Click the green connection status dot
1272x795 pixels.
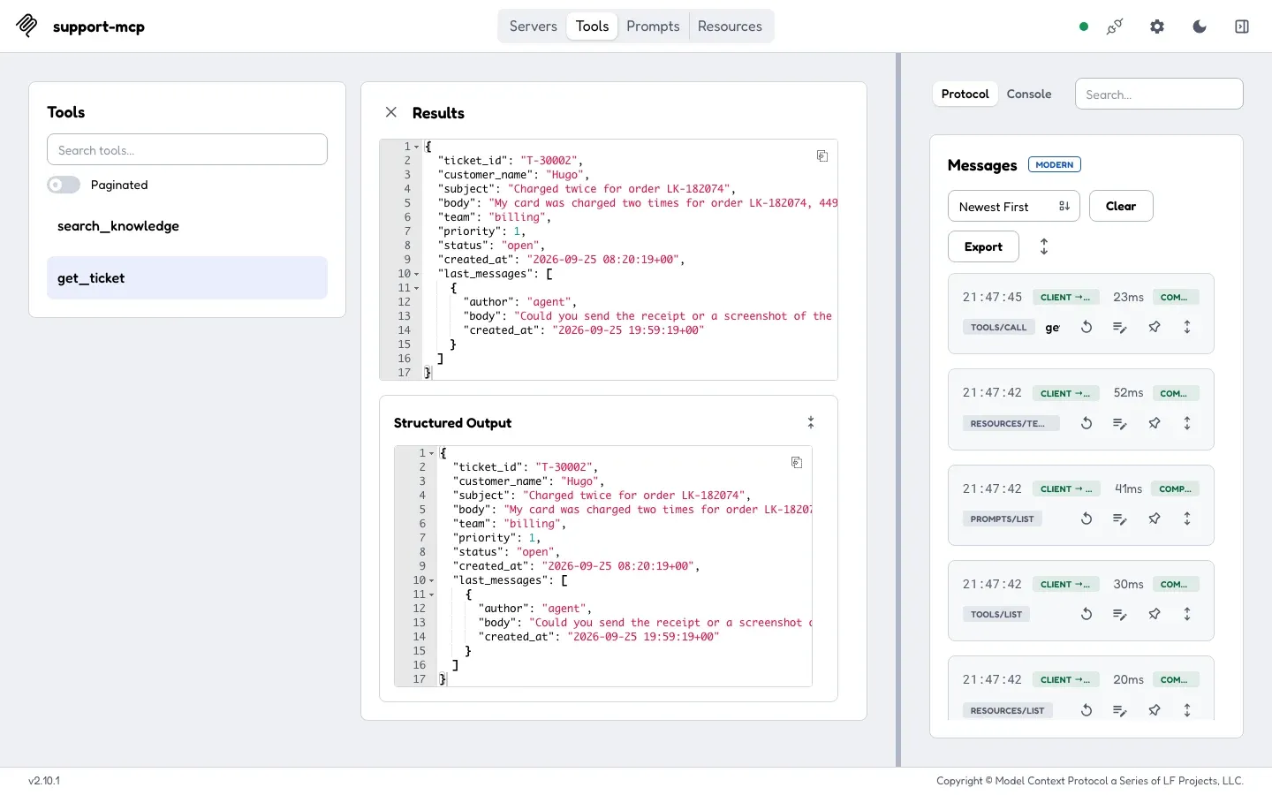click(1084, 26)
